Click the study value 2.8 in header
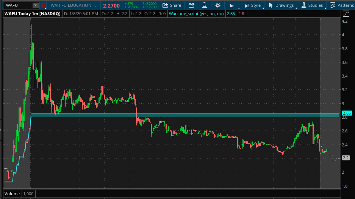 click(x=241, y=14)
